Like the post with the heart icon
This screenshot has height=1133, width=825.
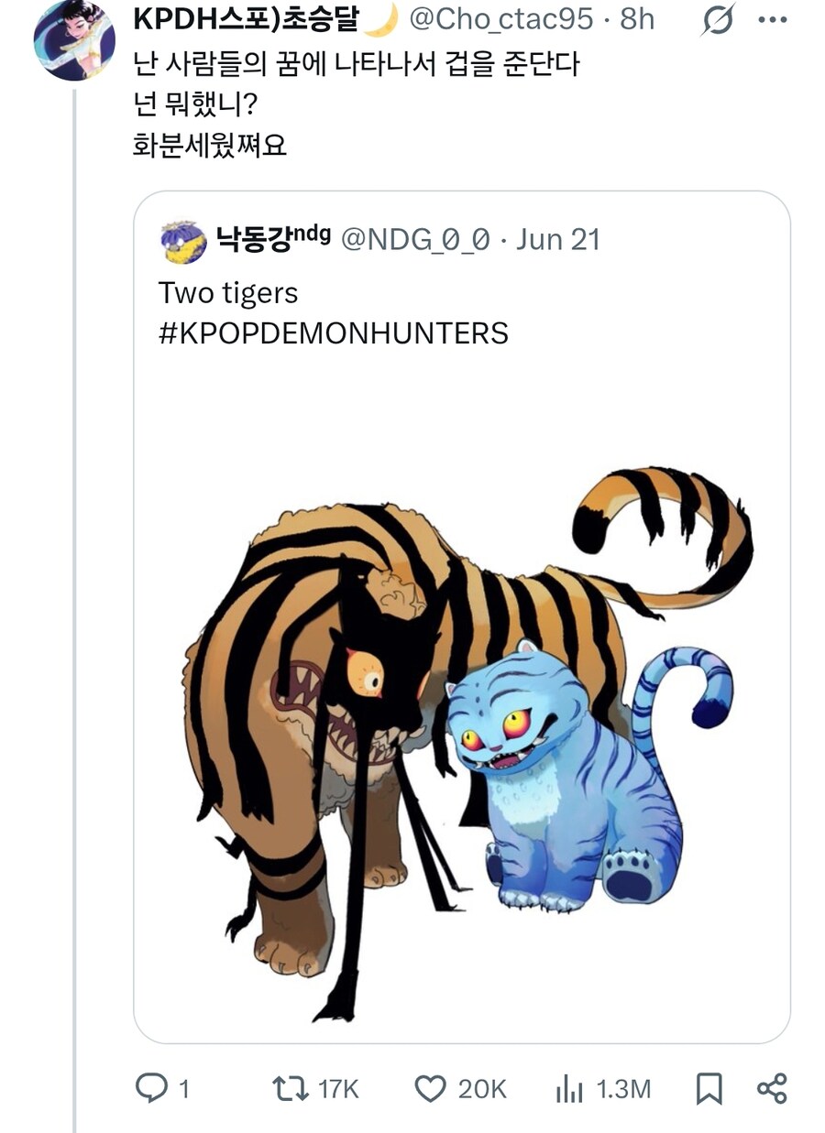pos(430,1087)
